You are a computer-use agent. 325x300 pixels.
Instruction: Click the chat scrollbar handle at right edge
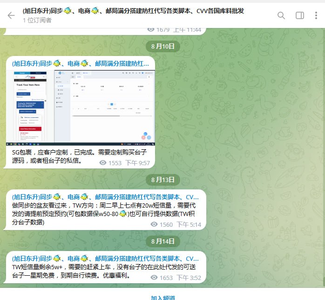pyautogui.click(x=324, y=282)
